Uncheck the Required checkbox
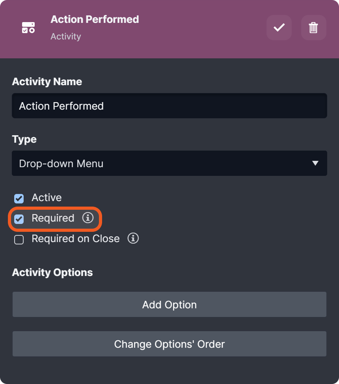Image resolution: width=339 pixels, height=384 pixels. pos(19,218)
